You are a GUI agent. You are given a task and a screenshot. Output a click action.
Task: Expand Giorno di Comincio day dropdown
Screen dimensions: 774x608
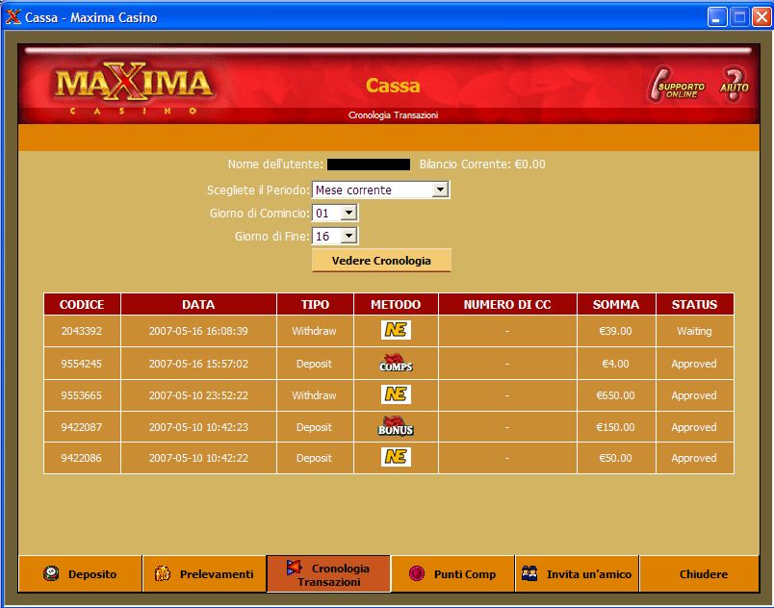335,213
